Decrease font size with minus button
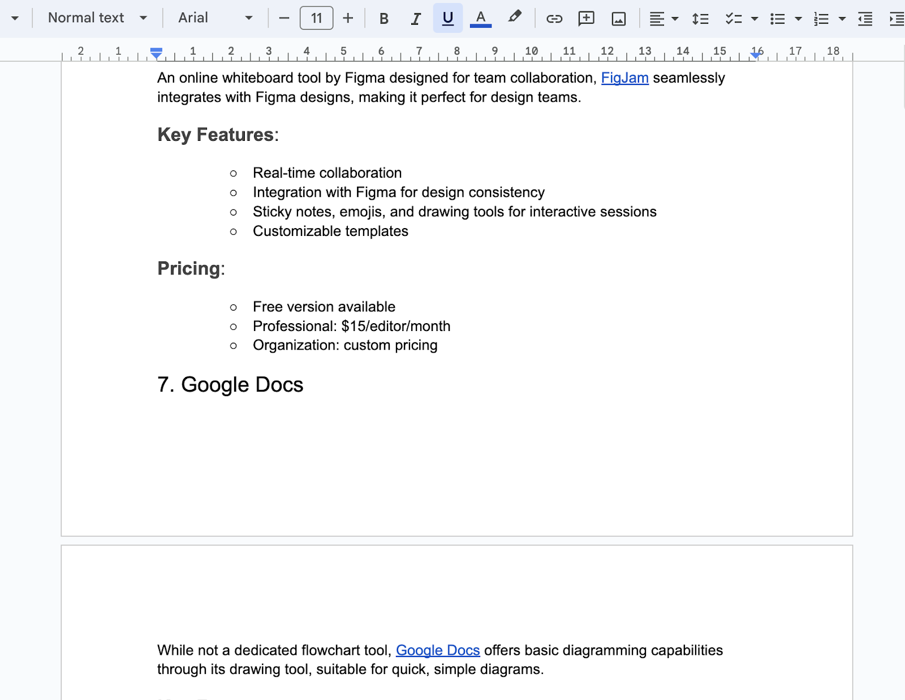The image size is (905, 700). pyautogui.click(x=285, y=18)
